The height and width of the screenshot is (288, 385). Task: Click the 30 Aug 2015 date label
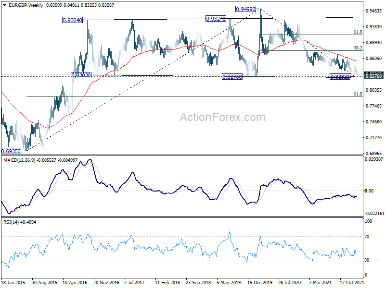pos(44,282)
